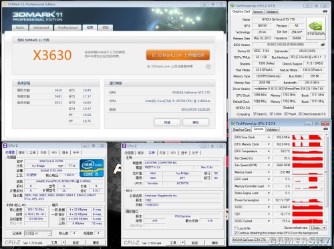This screenshot has height=249, width=334.
Task: Click orange view result on 3DMark.com button
Action: [x=178, y=55]
